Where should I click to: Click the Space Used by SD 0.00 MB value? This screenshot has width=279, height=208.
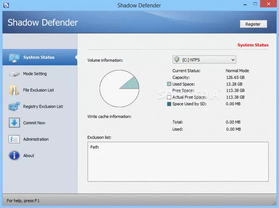(x=233, y=104)
